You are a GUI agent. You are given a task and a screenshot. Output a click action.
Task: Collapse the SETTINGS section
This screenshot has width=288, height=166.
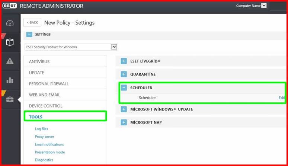[x=29, y=34]
